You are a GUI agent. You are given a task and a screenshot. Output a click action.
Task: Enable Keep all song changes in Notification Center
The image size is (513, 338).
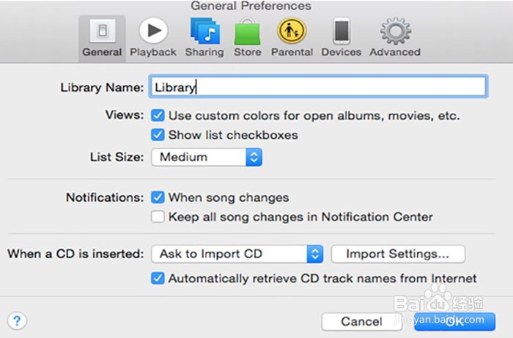(x=157, y=217)
